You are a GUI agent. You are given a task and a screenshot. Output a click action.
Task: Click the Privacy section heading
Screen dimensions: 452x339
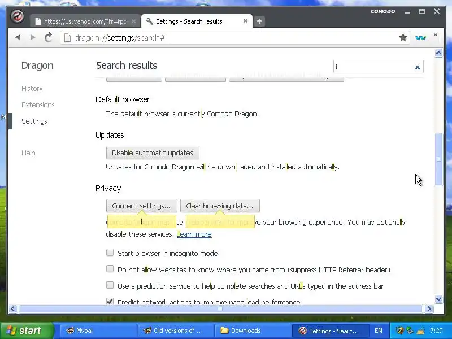(108, 188)
